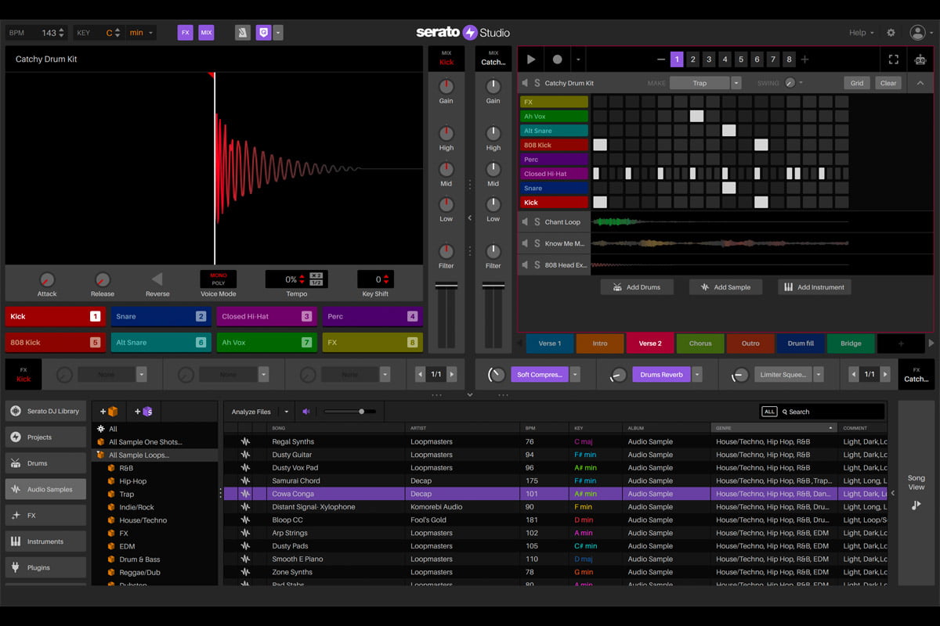940x626 pixels.
Task: Click the Clear button
Action: (888, 83)
